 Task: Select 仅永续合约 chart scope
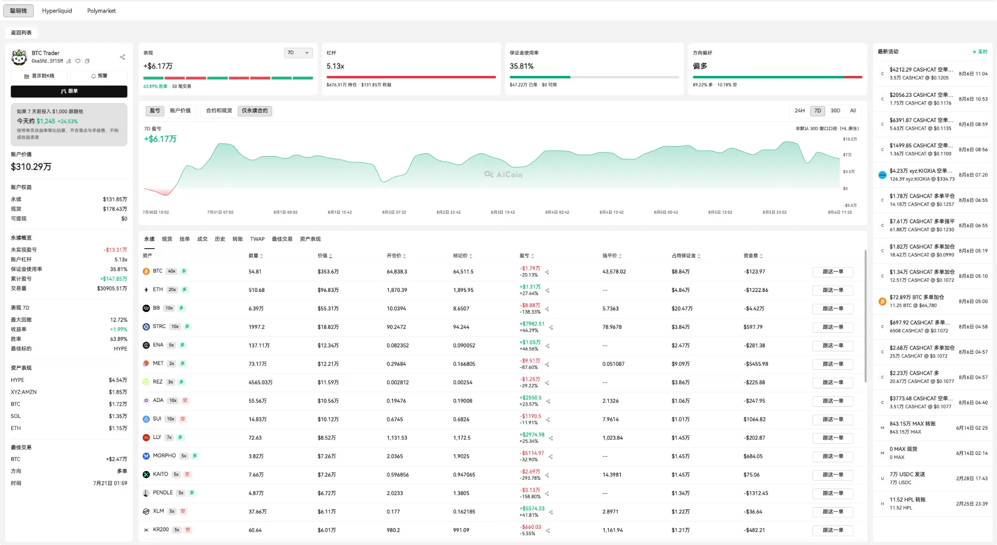[x=255, y=111]
